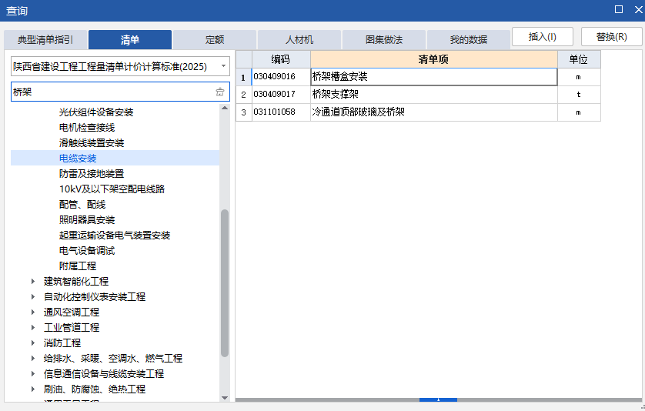Click the 消防工程 tree label

62,342
